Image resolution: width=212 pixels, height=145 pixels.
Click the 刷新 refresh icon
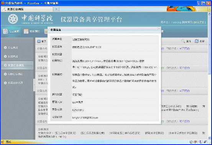point(196,41)
